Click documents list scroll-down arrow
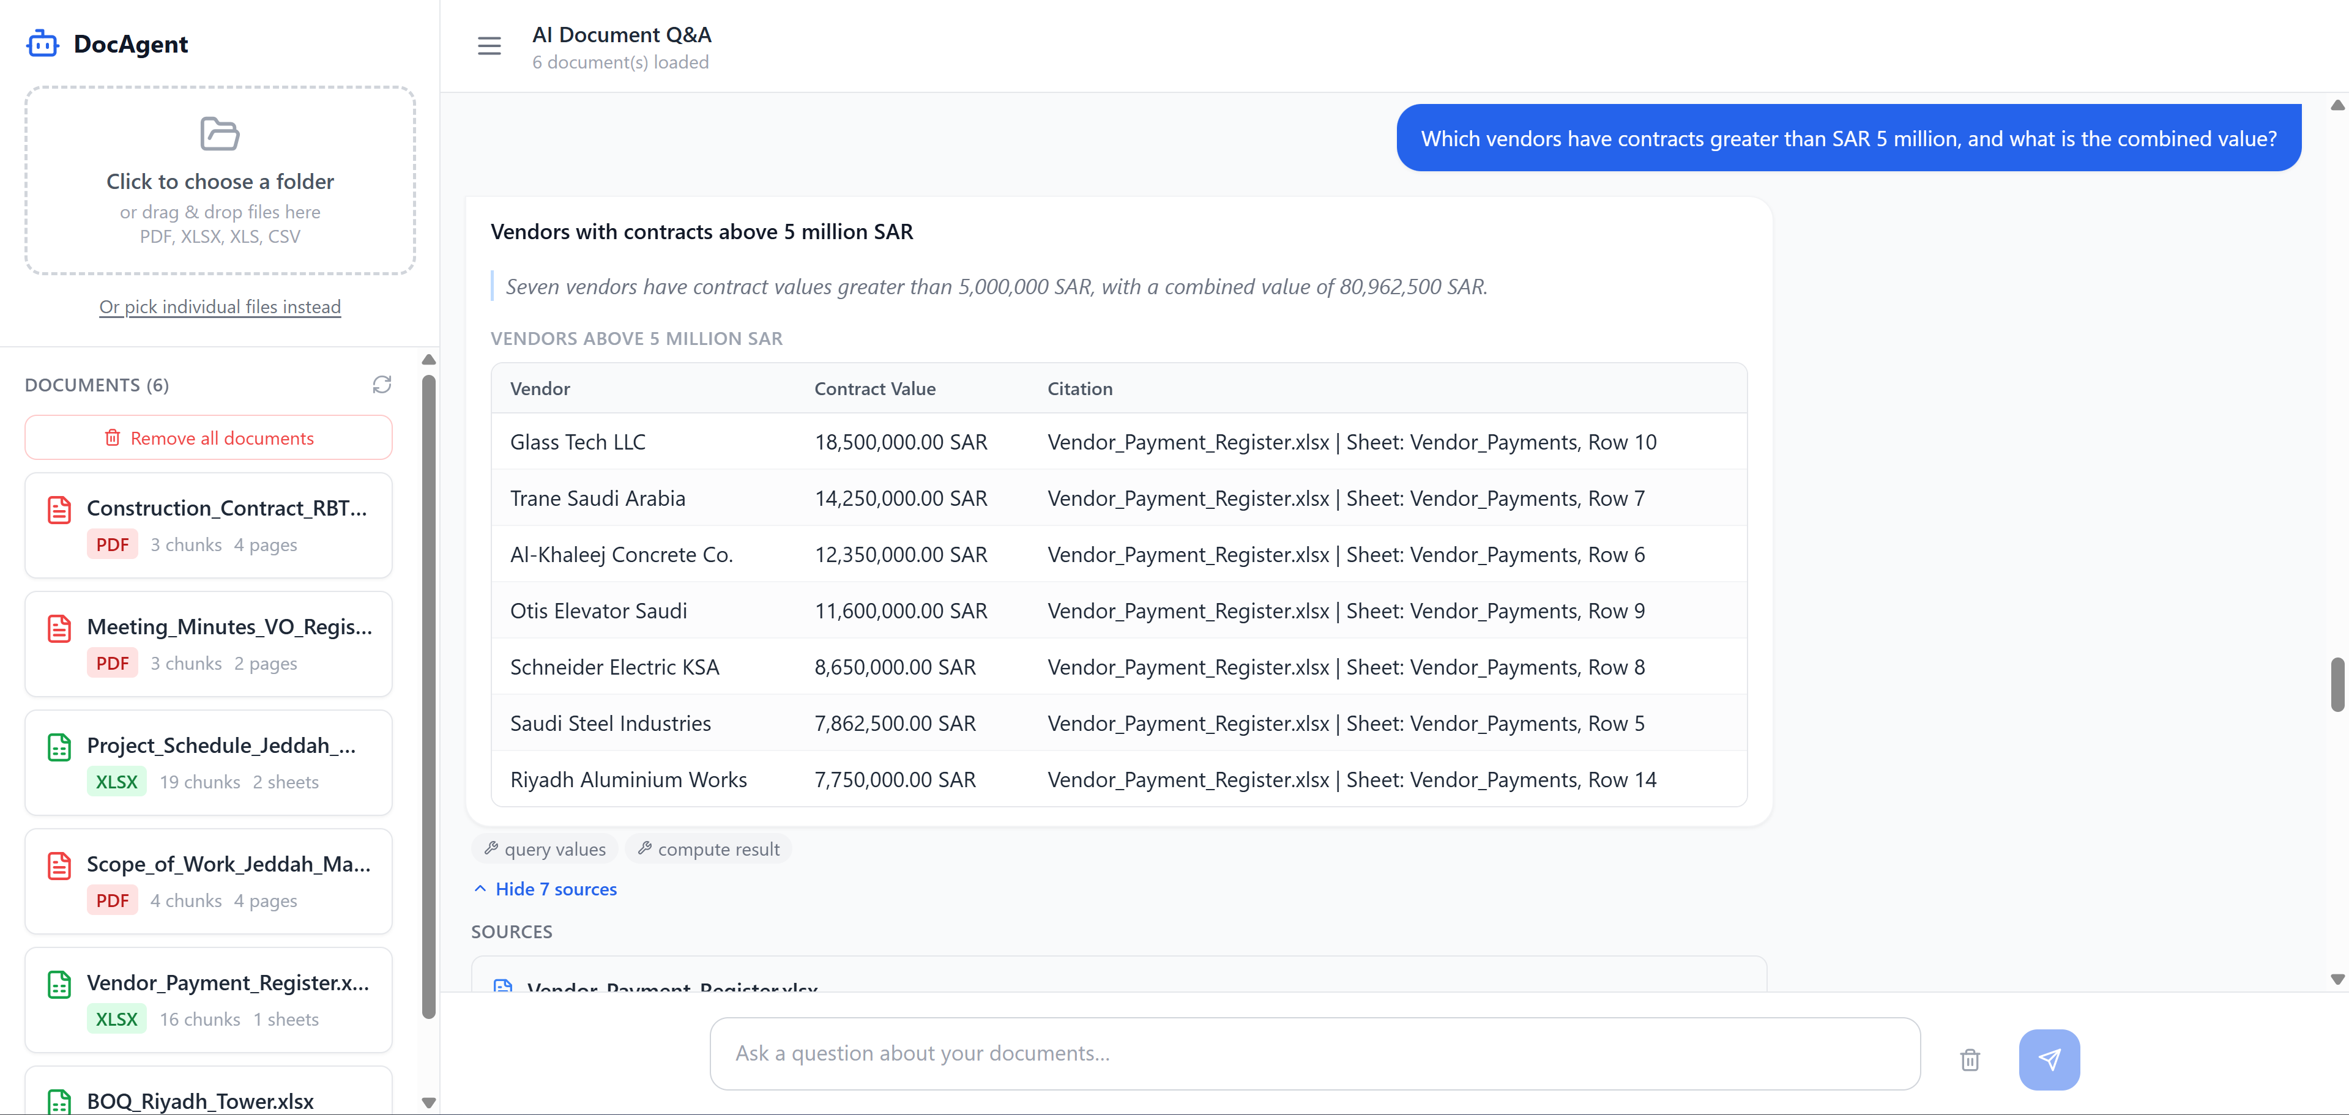The width and height of the screenshot is (2349, 1115). [428, 1102]
